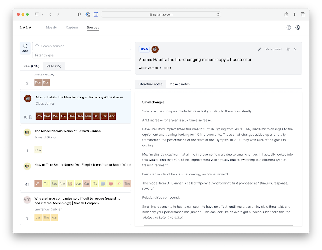Open the help question mark icon

[289, 27]
